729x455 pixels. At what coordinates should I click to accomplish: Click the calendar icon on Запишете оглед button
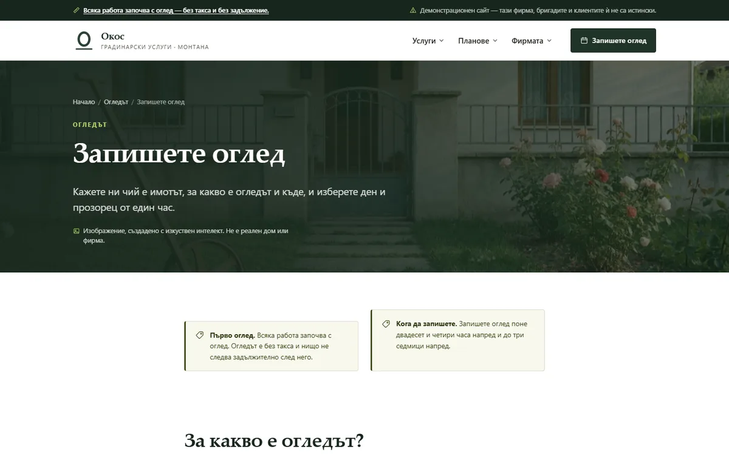click(584, 41)
